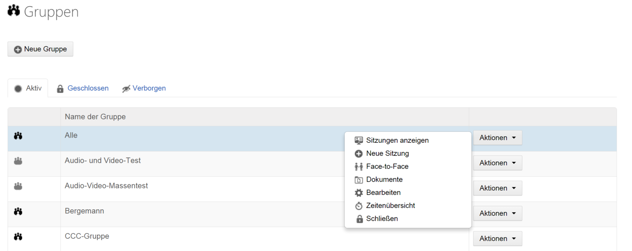Create a group with Neue Gruppe button

tap(40, 49)
